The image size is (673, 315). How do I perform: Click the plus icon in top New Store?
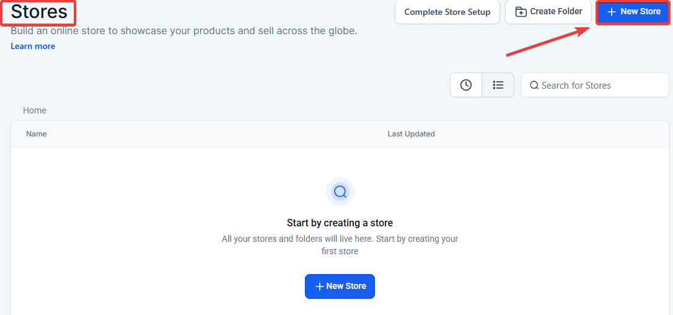coord(612,12)
